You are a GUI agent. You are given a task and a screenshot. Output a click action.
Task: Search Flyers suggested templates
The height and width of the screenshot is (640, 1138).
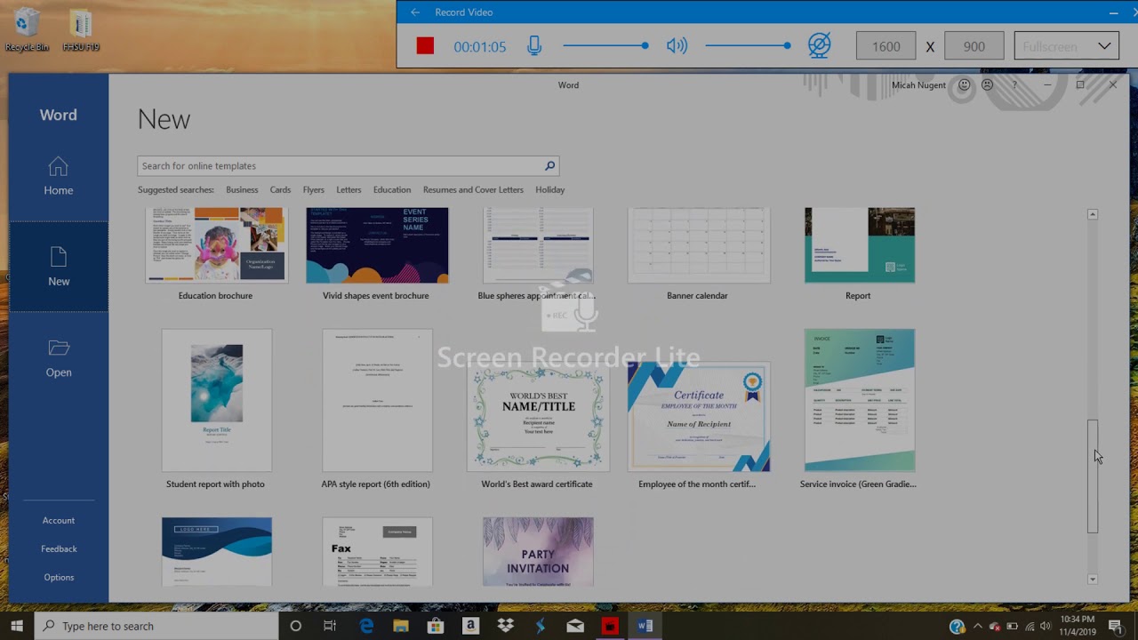pos(313,190)
